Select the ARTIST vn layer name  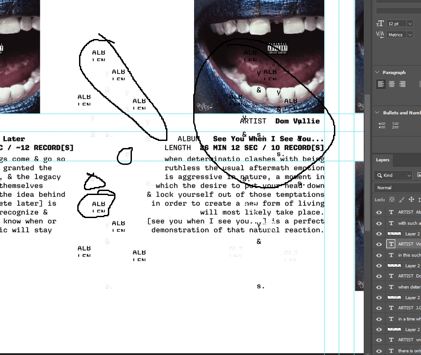click(x=409, y=340)
